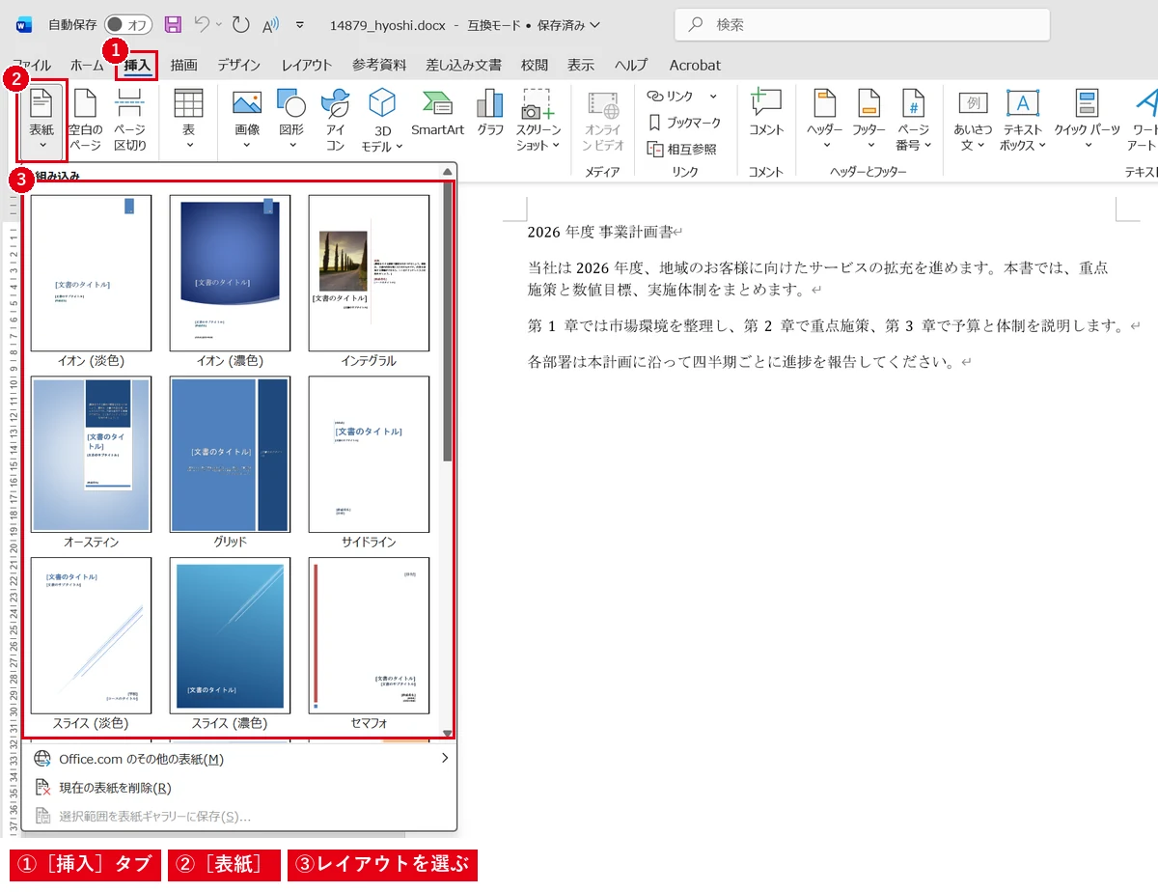This screenshot has height=892, width=1158.
Task: Click the 3D モデル button
Action: (x=382, y=120)
